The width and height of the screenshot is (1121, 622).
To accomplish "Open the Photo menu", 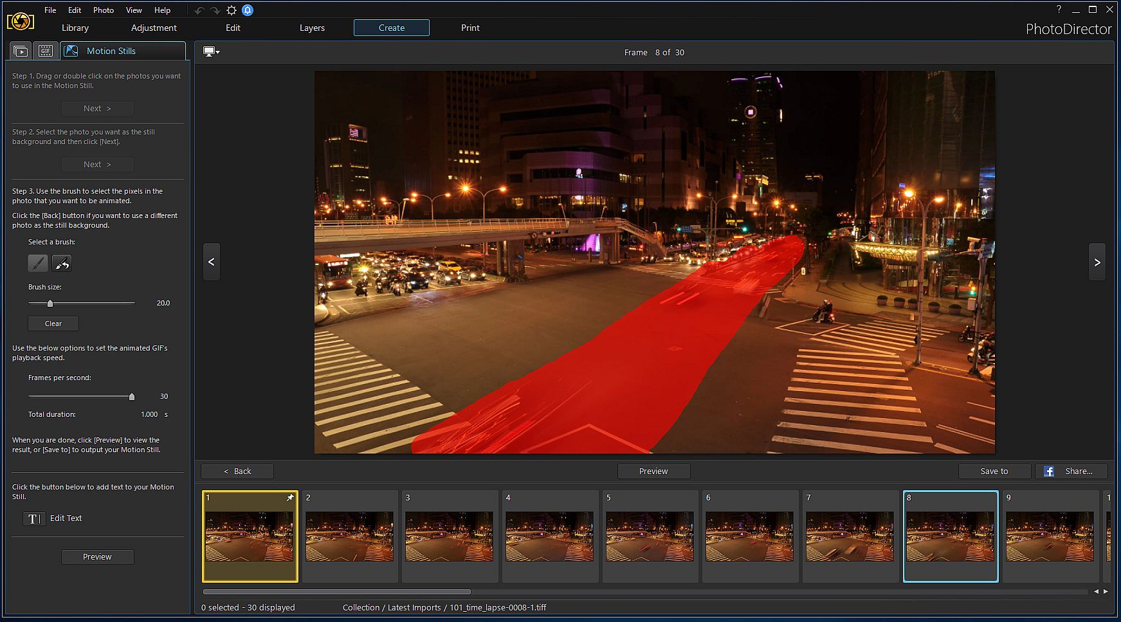I will coord(103,10).
